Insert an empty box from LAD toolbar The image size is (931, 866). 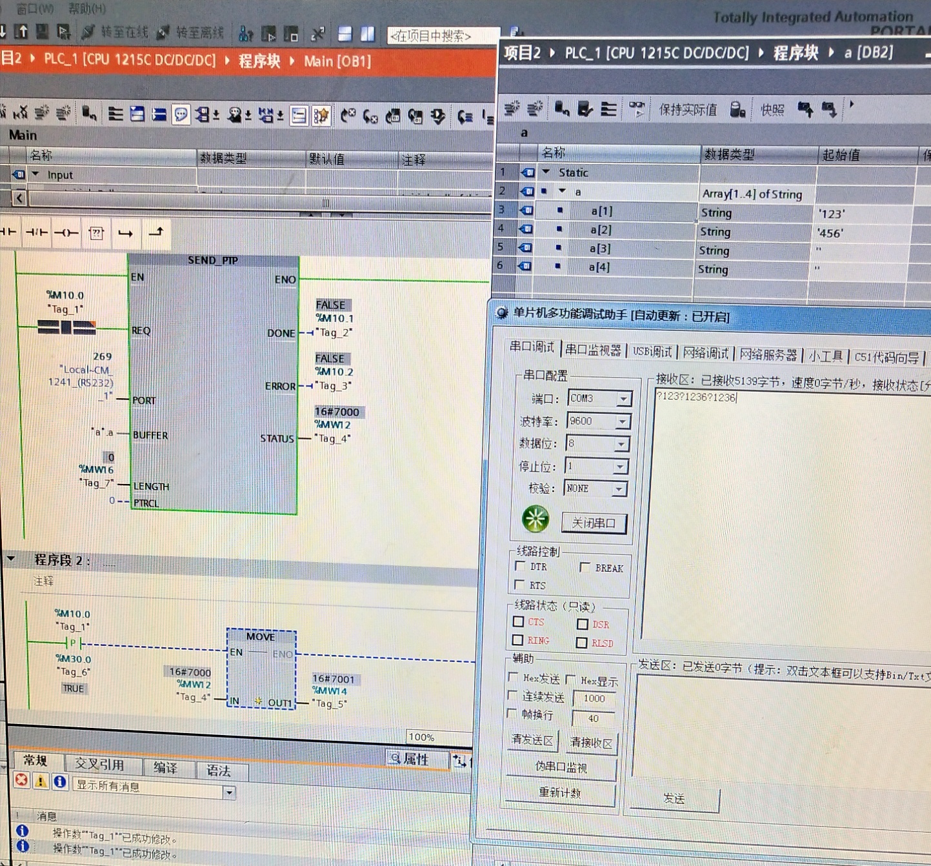[96, 233]
